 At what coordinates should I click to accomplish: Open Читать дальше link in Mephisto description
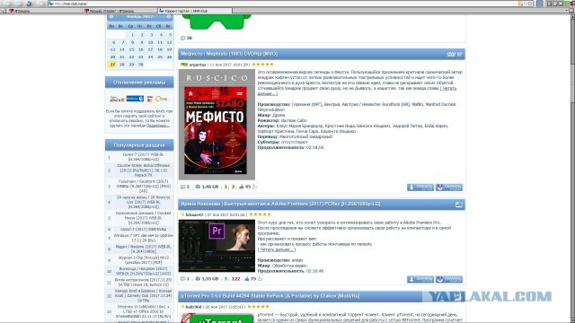tap(448, 88)
